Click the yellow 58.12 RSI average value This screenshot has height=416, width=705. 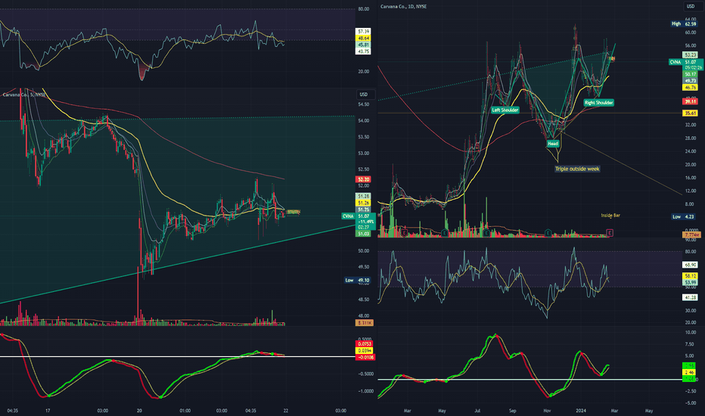pos(690,275)
